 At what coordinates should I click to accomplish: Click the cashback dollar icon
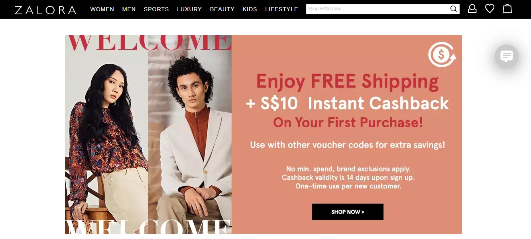point(442,54)
